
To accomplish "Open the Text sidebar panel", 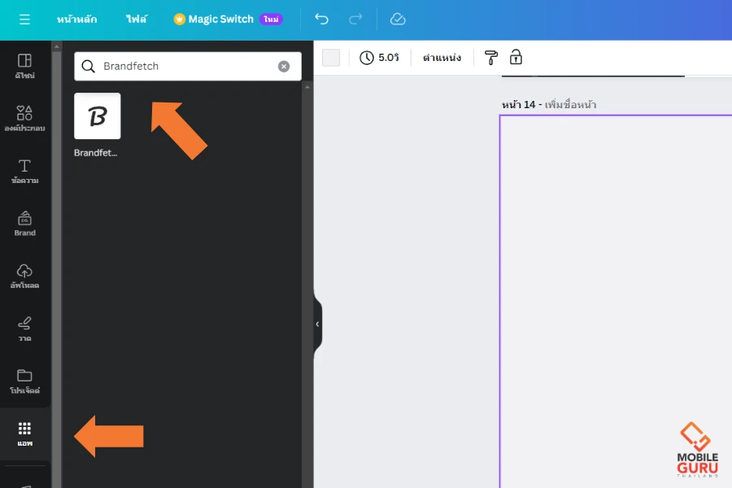I will [24, 171].
